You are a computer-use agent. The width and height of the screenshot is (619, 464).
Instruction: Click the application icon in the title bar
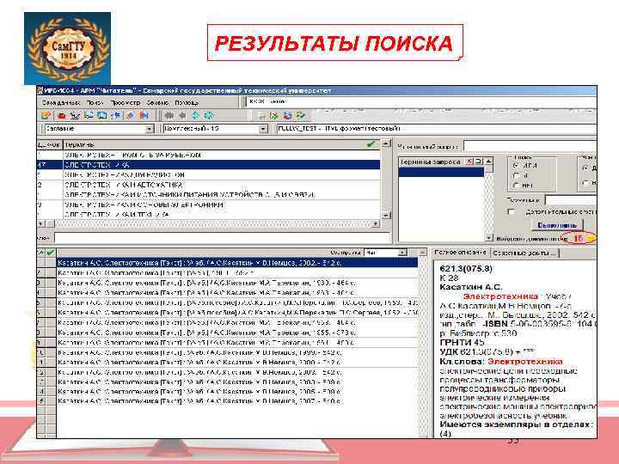coord(40,90)
